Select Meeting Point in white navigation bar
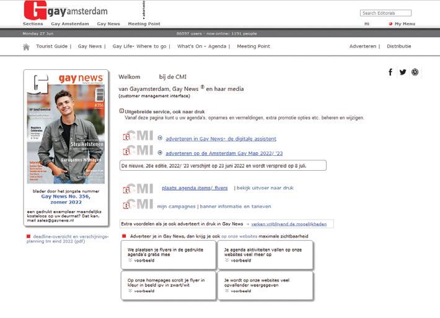440x318 pixels. tap(253, 46)
